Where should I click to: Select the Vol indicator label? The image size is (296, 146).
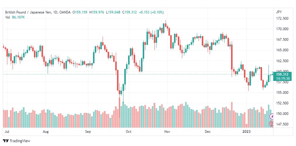click(x=8, y=17)
